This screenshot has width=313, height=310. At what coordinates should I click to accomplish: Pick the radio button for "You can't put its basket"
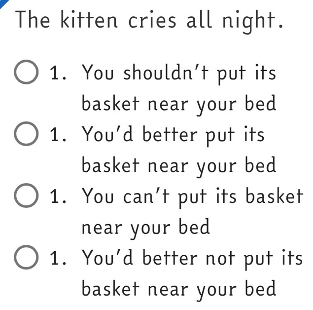[x=26, y=196]
